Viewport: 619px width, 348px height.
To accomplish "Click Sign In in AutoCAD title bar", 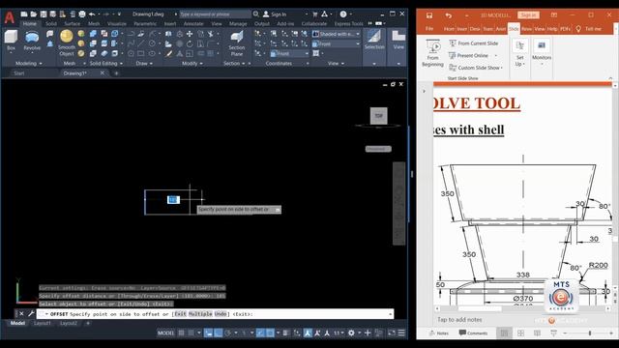I will (275, 14).
